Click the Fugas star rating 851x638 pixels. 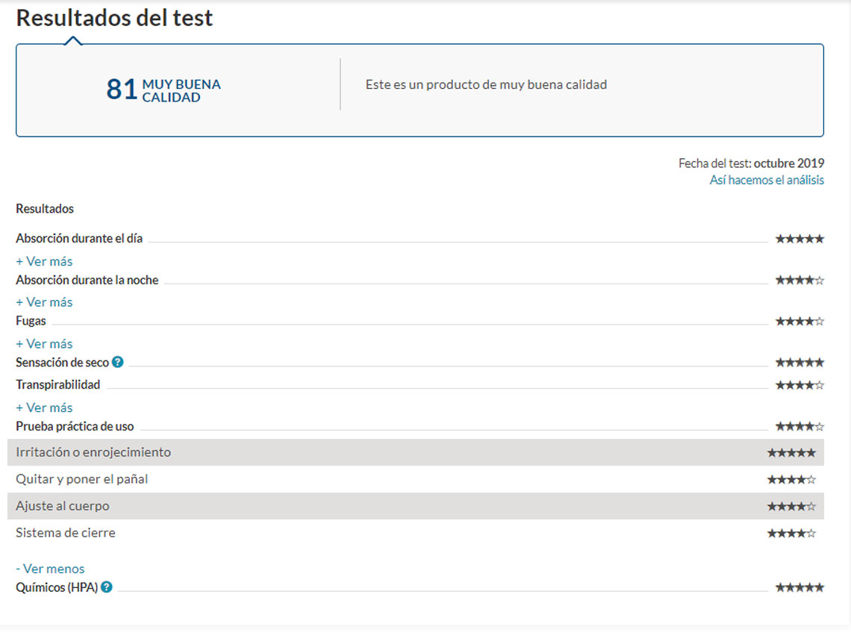tap(799, 322)
